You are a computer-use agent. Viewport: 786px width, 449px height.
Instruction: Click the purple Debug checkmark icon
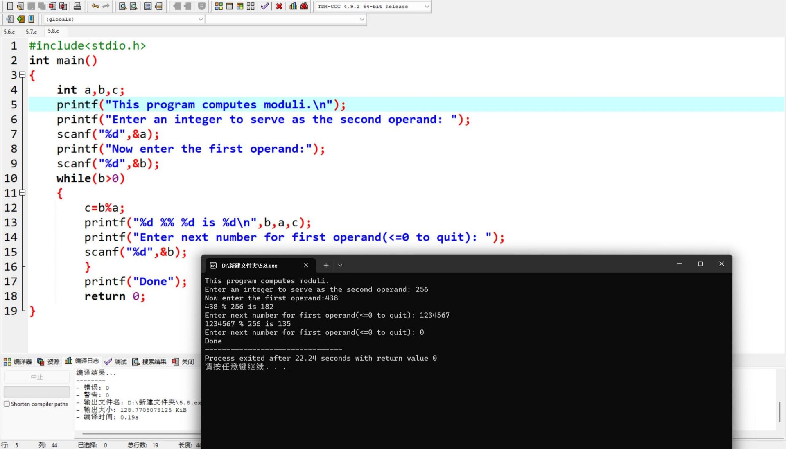pyautogui.click(x=265, y=6)
